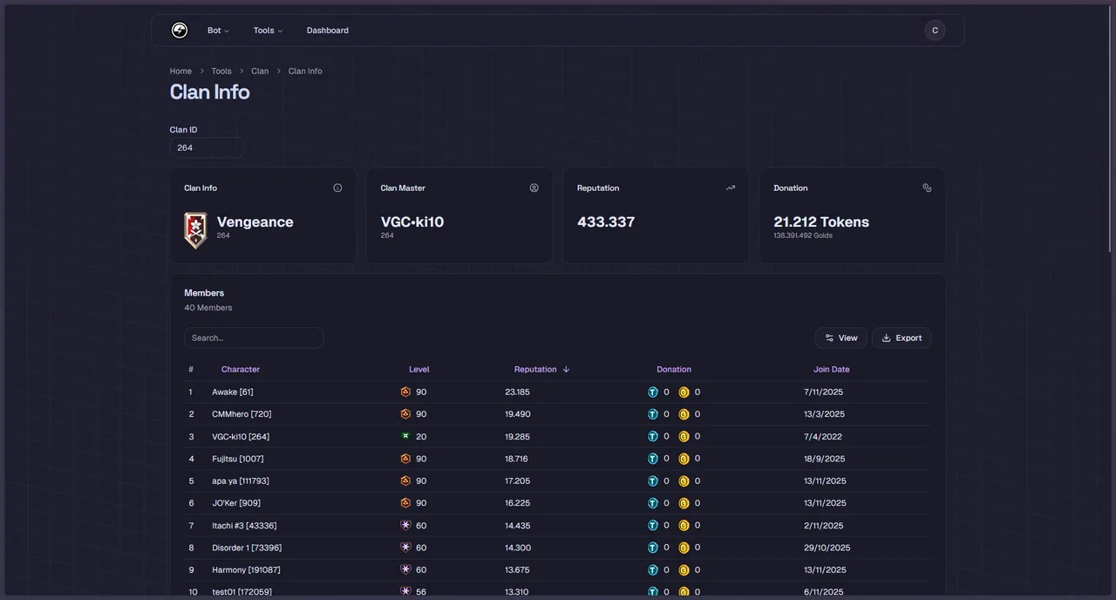Click the token icon in CMMhero row
The width and height of the screenshot is (1116, 600).
click(653, 414)
